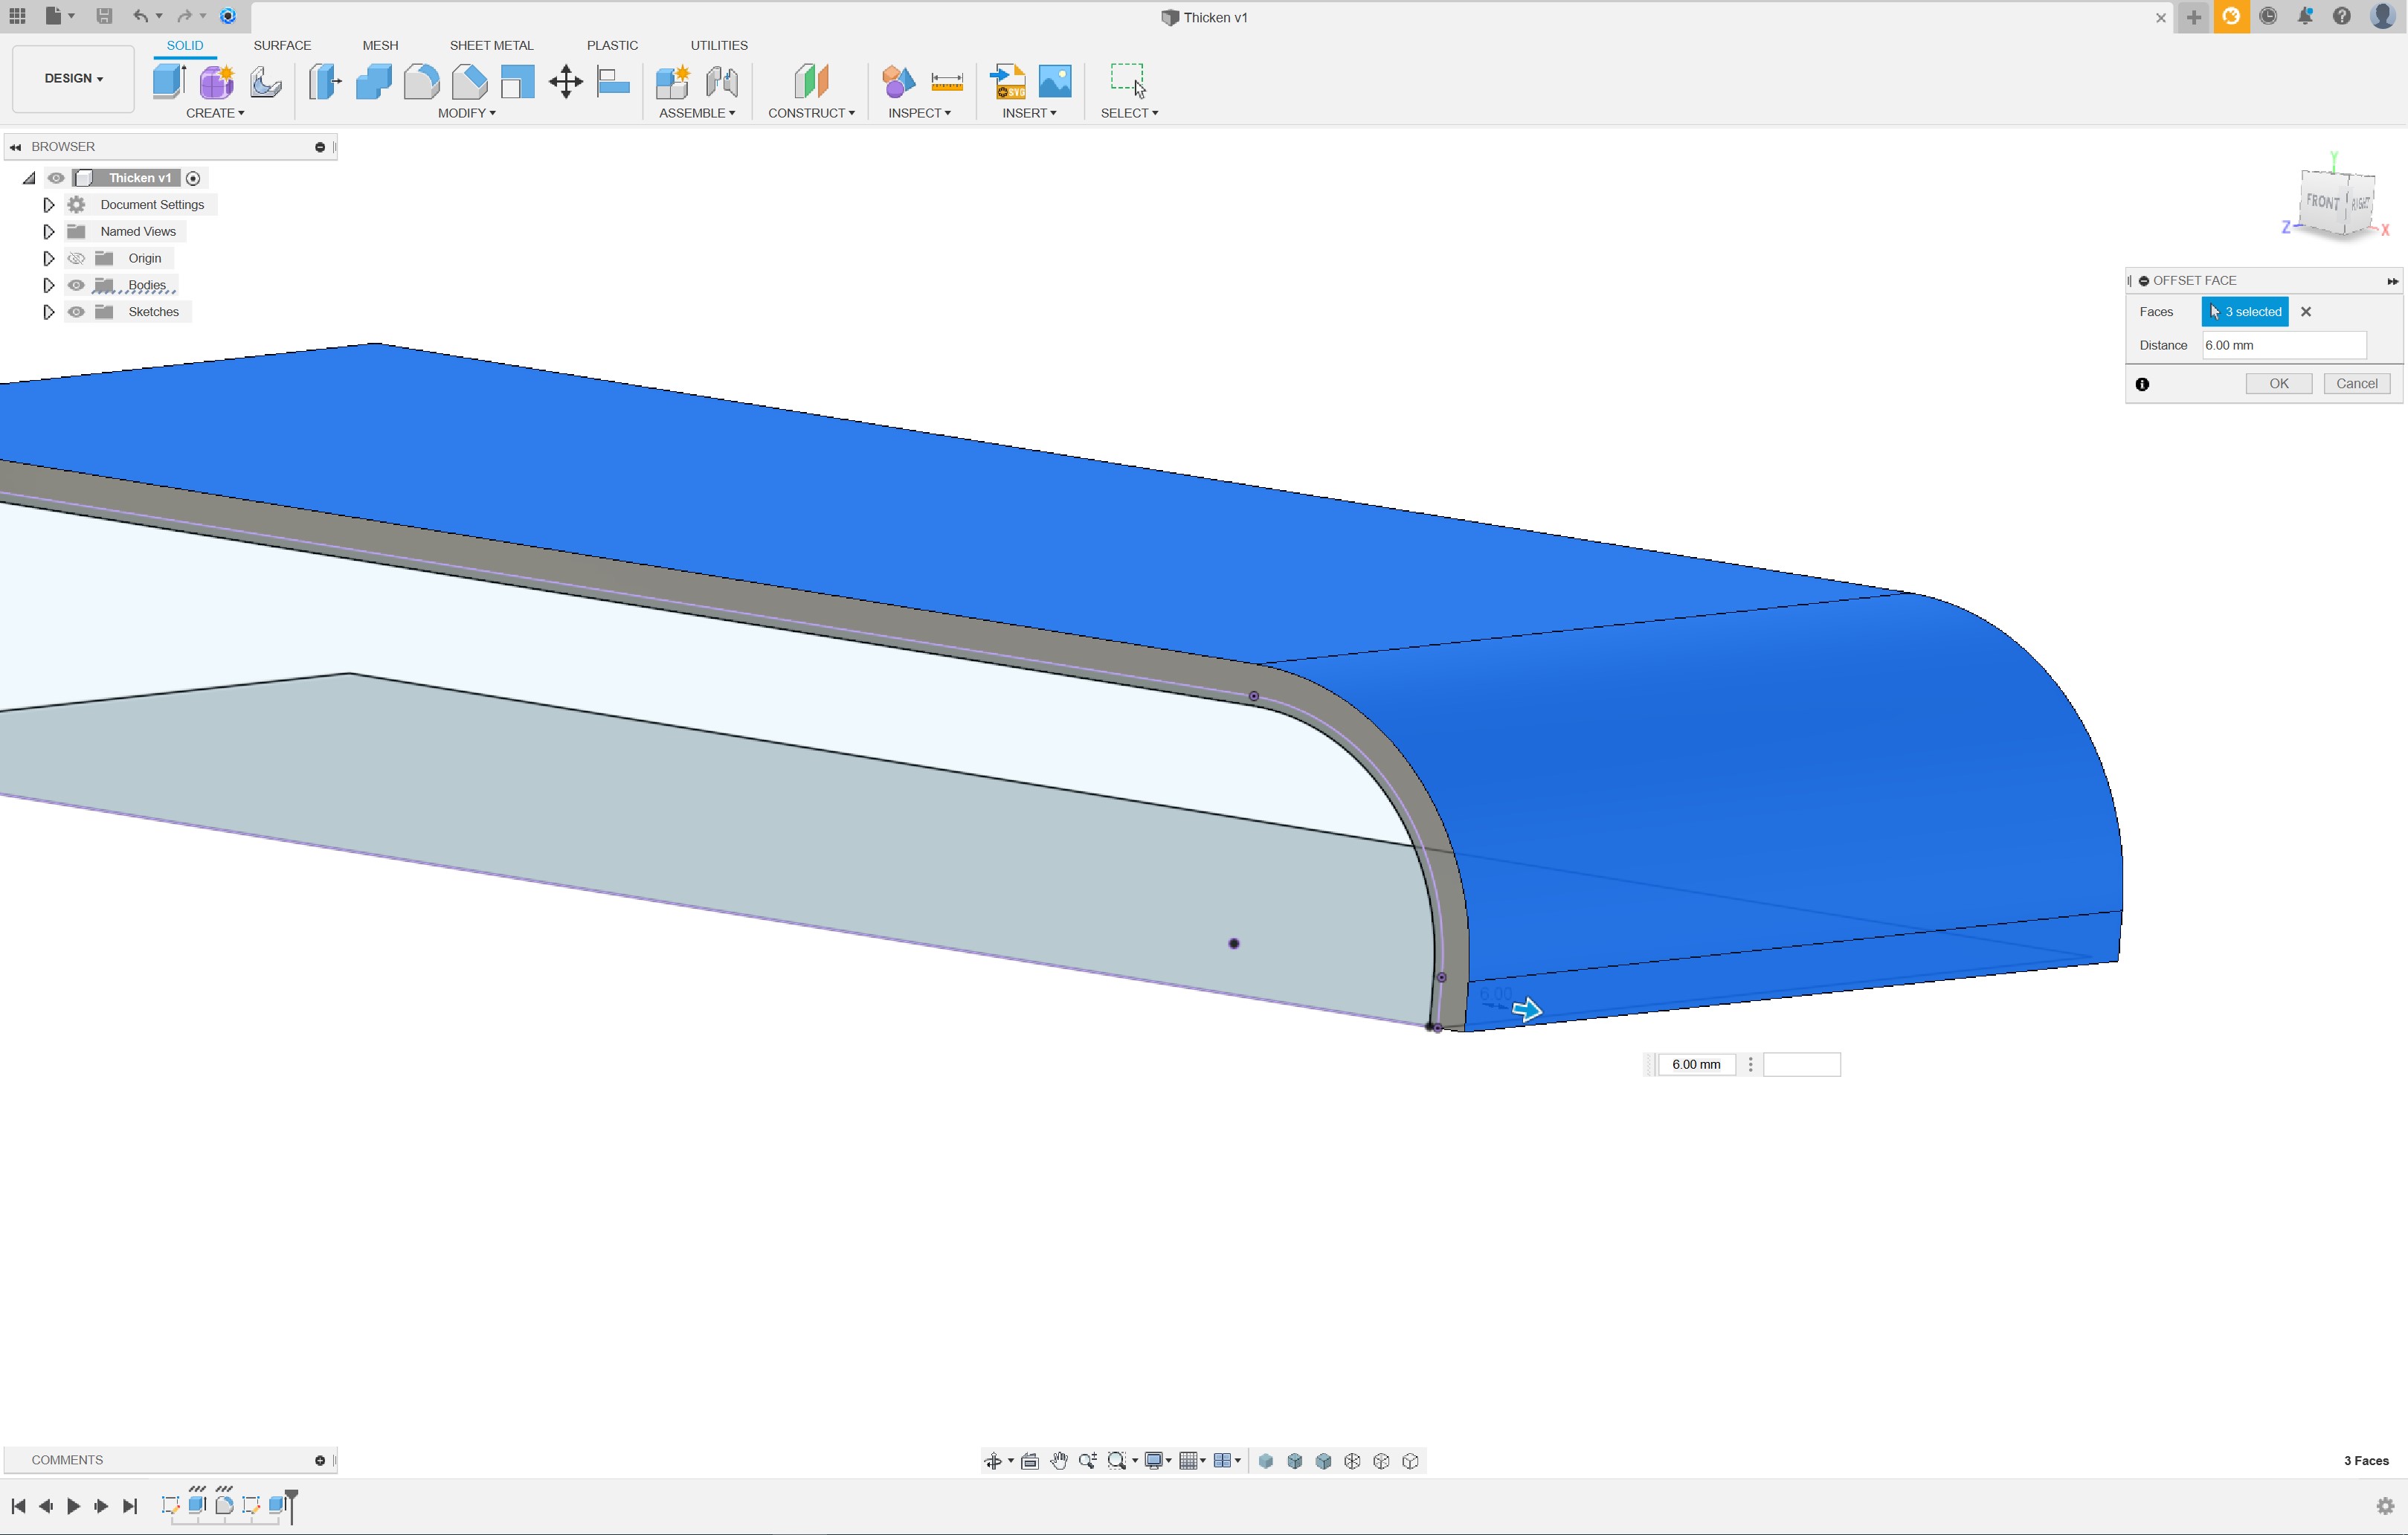Open the MODIFY dropdown menu
Screen dimensions: 2408x1535
tap(467, 113)
